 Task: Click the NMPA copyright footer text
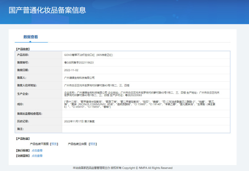123,168
